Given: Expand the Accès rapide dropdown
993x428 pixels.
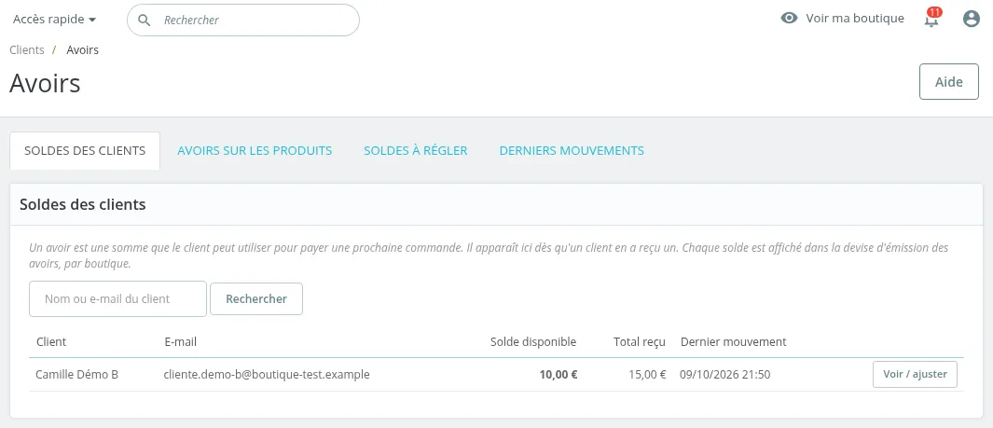Looking at the screenshot, I should click(x=54, y=19).
